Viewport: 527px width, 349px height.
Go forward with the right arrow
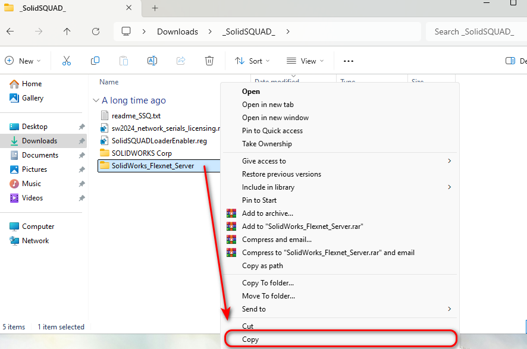tap(39, 32)
